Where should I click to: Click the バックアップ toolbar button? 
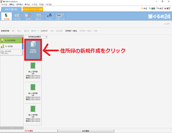44,31
